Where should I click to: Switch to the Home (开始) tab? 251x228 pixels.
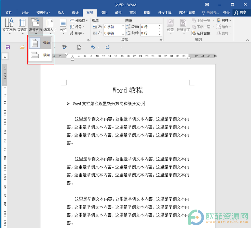(25, 13)
